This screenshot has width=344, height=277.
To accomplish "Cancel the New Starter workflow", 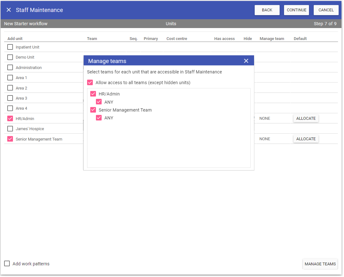I will pyautogui.click(x=326, y=10).
